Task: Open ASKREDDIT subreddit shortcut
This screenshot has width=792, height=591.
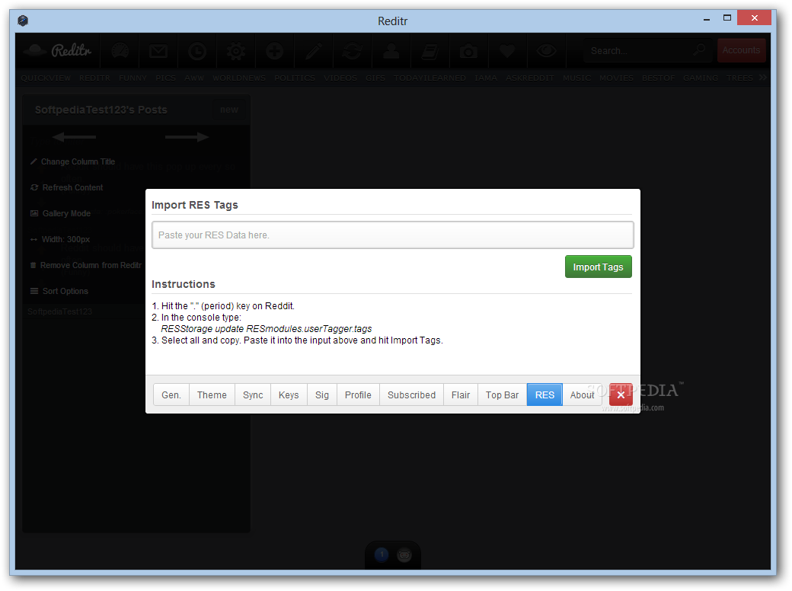Action: 530,78
